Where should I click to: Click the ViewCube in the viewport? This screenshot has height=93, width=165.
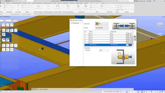pyautogui.click(x=160, y=25)
